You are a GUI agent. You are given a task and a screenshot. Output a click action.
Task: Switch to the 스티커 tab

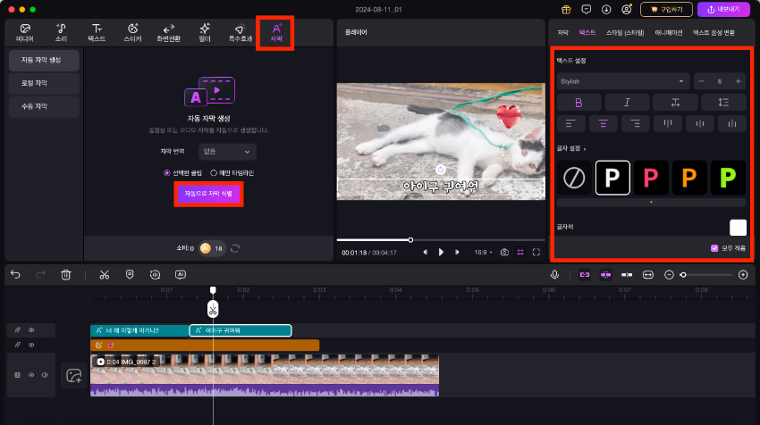(x=132, y=34)
